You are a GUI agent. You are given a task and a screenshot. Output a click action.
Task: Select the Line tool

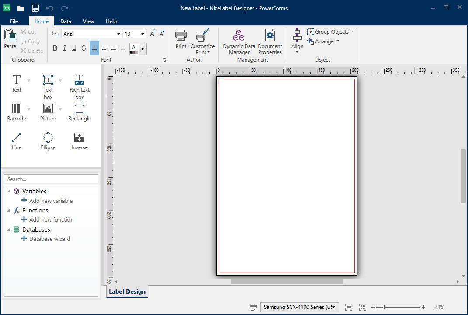(17, 141)
